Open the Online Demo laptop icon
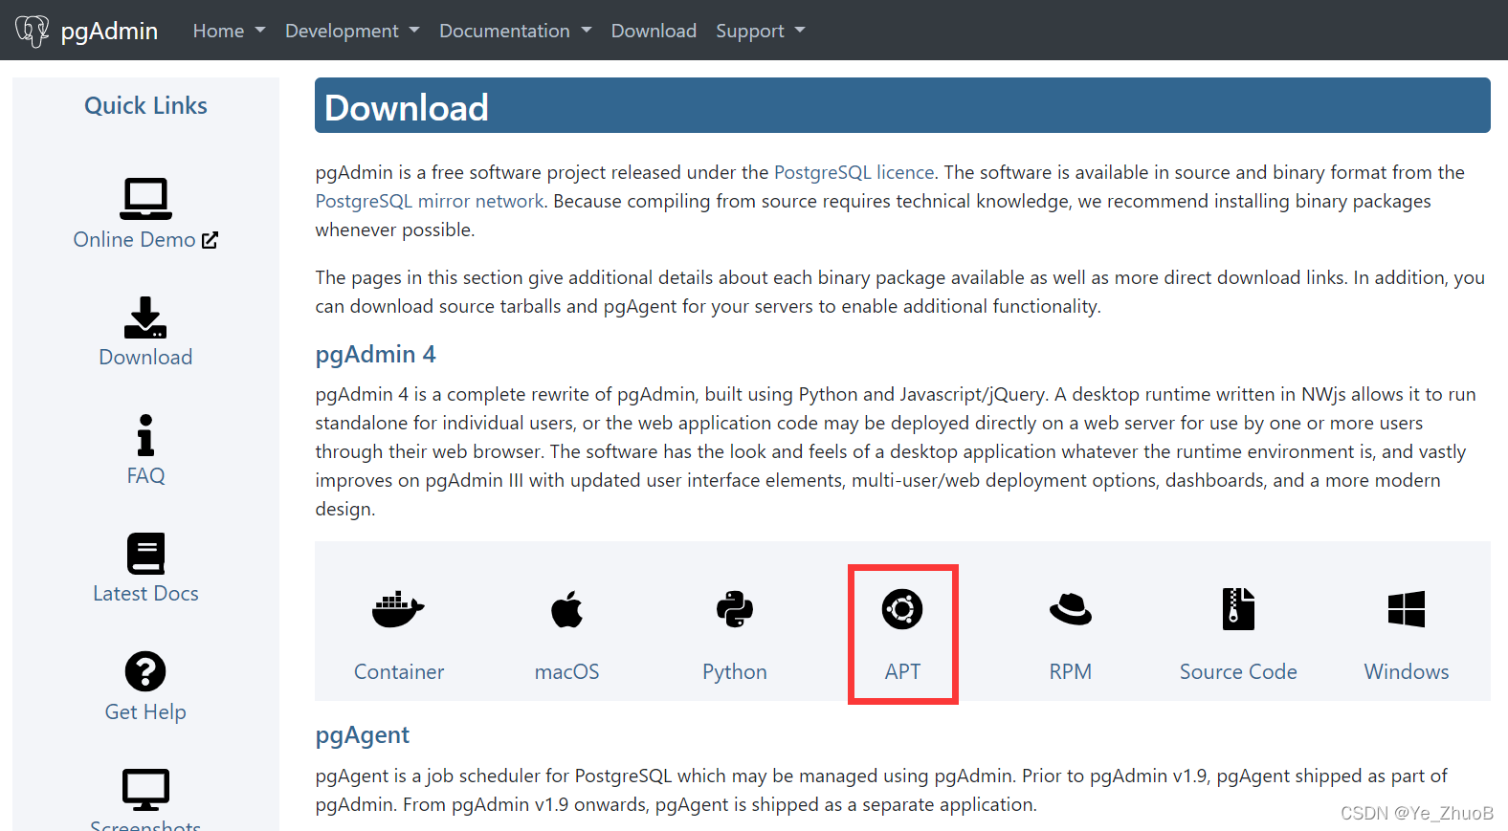Image resolution: width=1508 pixels, height=831 pixels. point(145,199)
